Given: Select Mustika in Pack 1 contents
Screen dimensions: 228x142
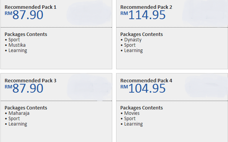Looking at the screenshot, I should click(x=17, y=45).
